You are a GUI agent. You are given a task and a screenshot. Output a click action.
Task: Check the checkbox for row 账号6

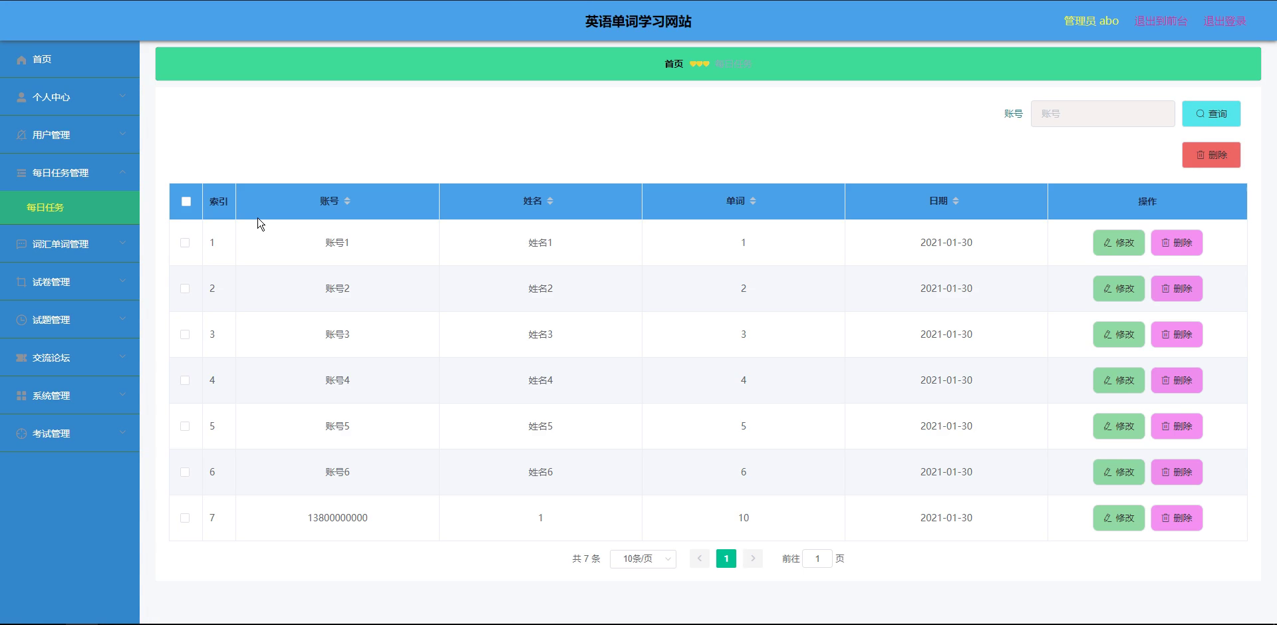pyautogui.click(x=185, y=473)
